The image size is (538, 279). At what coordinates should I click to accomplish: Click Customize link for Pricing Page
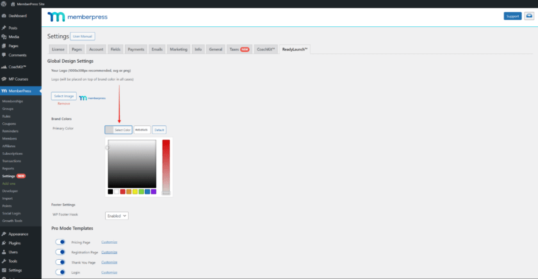(x=109, y=242)
